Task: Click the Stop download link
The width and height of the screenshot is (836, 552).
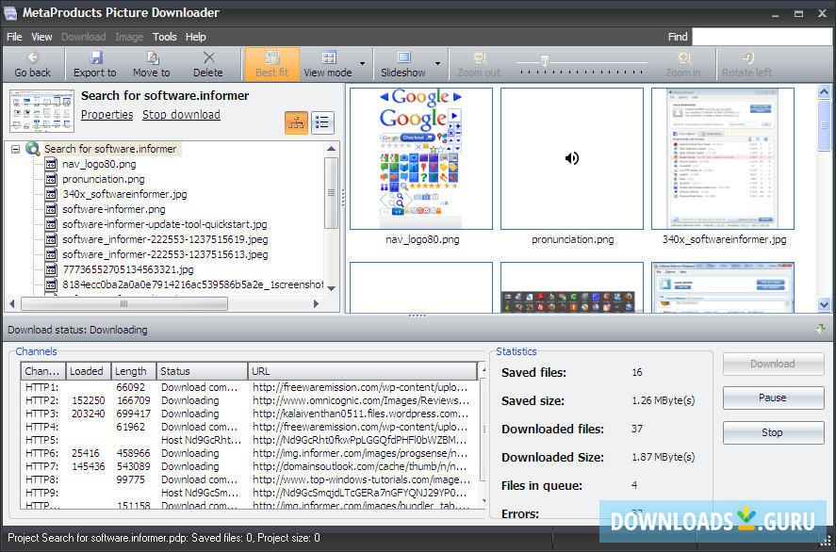Action: coord(181,114)
